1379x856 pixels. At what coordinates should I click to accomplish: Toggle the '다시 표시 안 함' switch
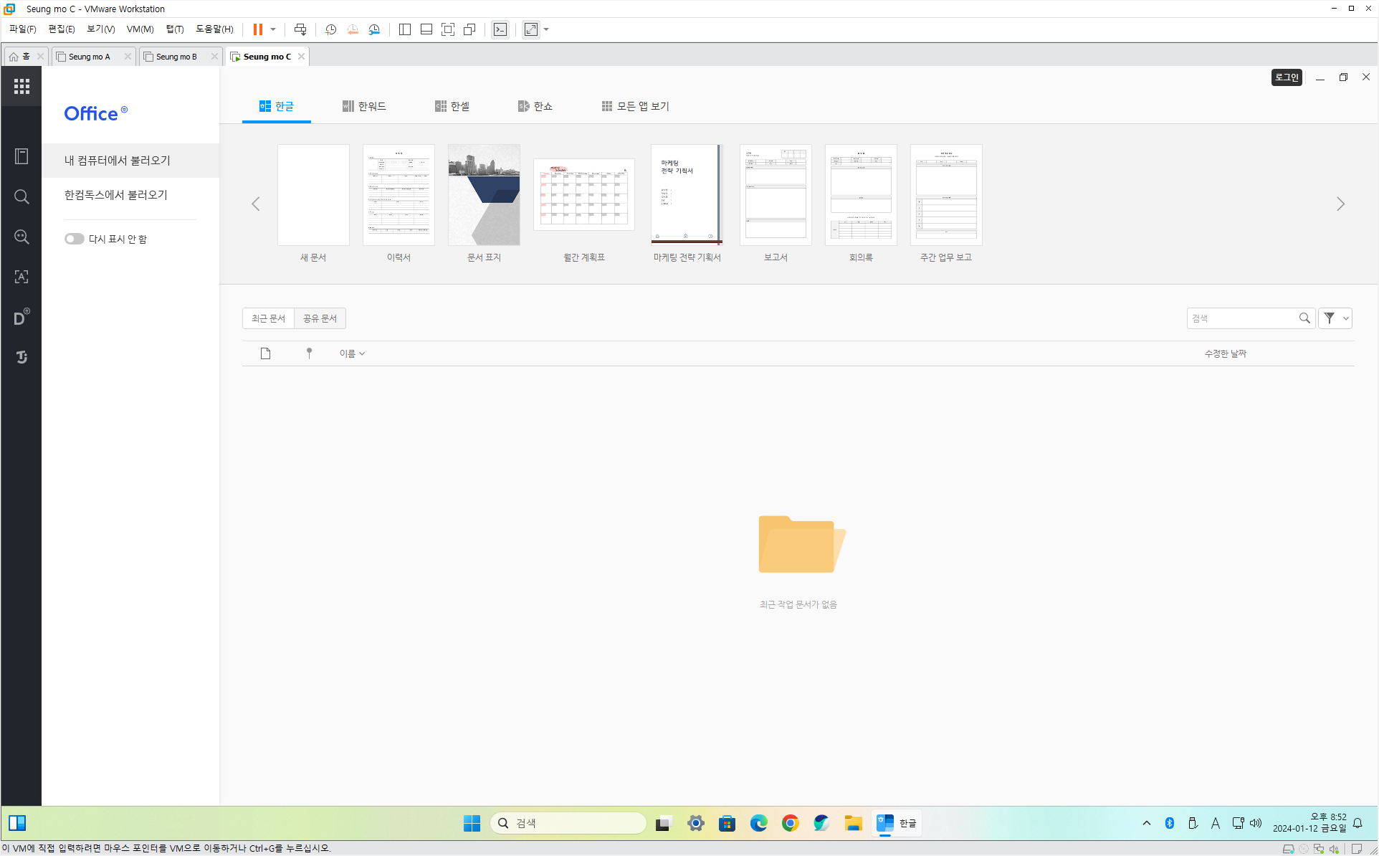[x=74, y=239]
